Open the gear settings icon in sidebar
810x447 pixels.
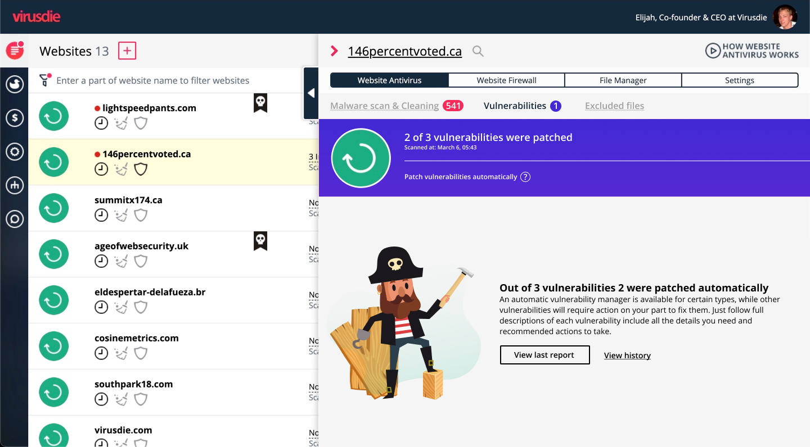[15, 151]
